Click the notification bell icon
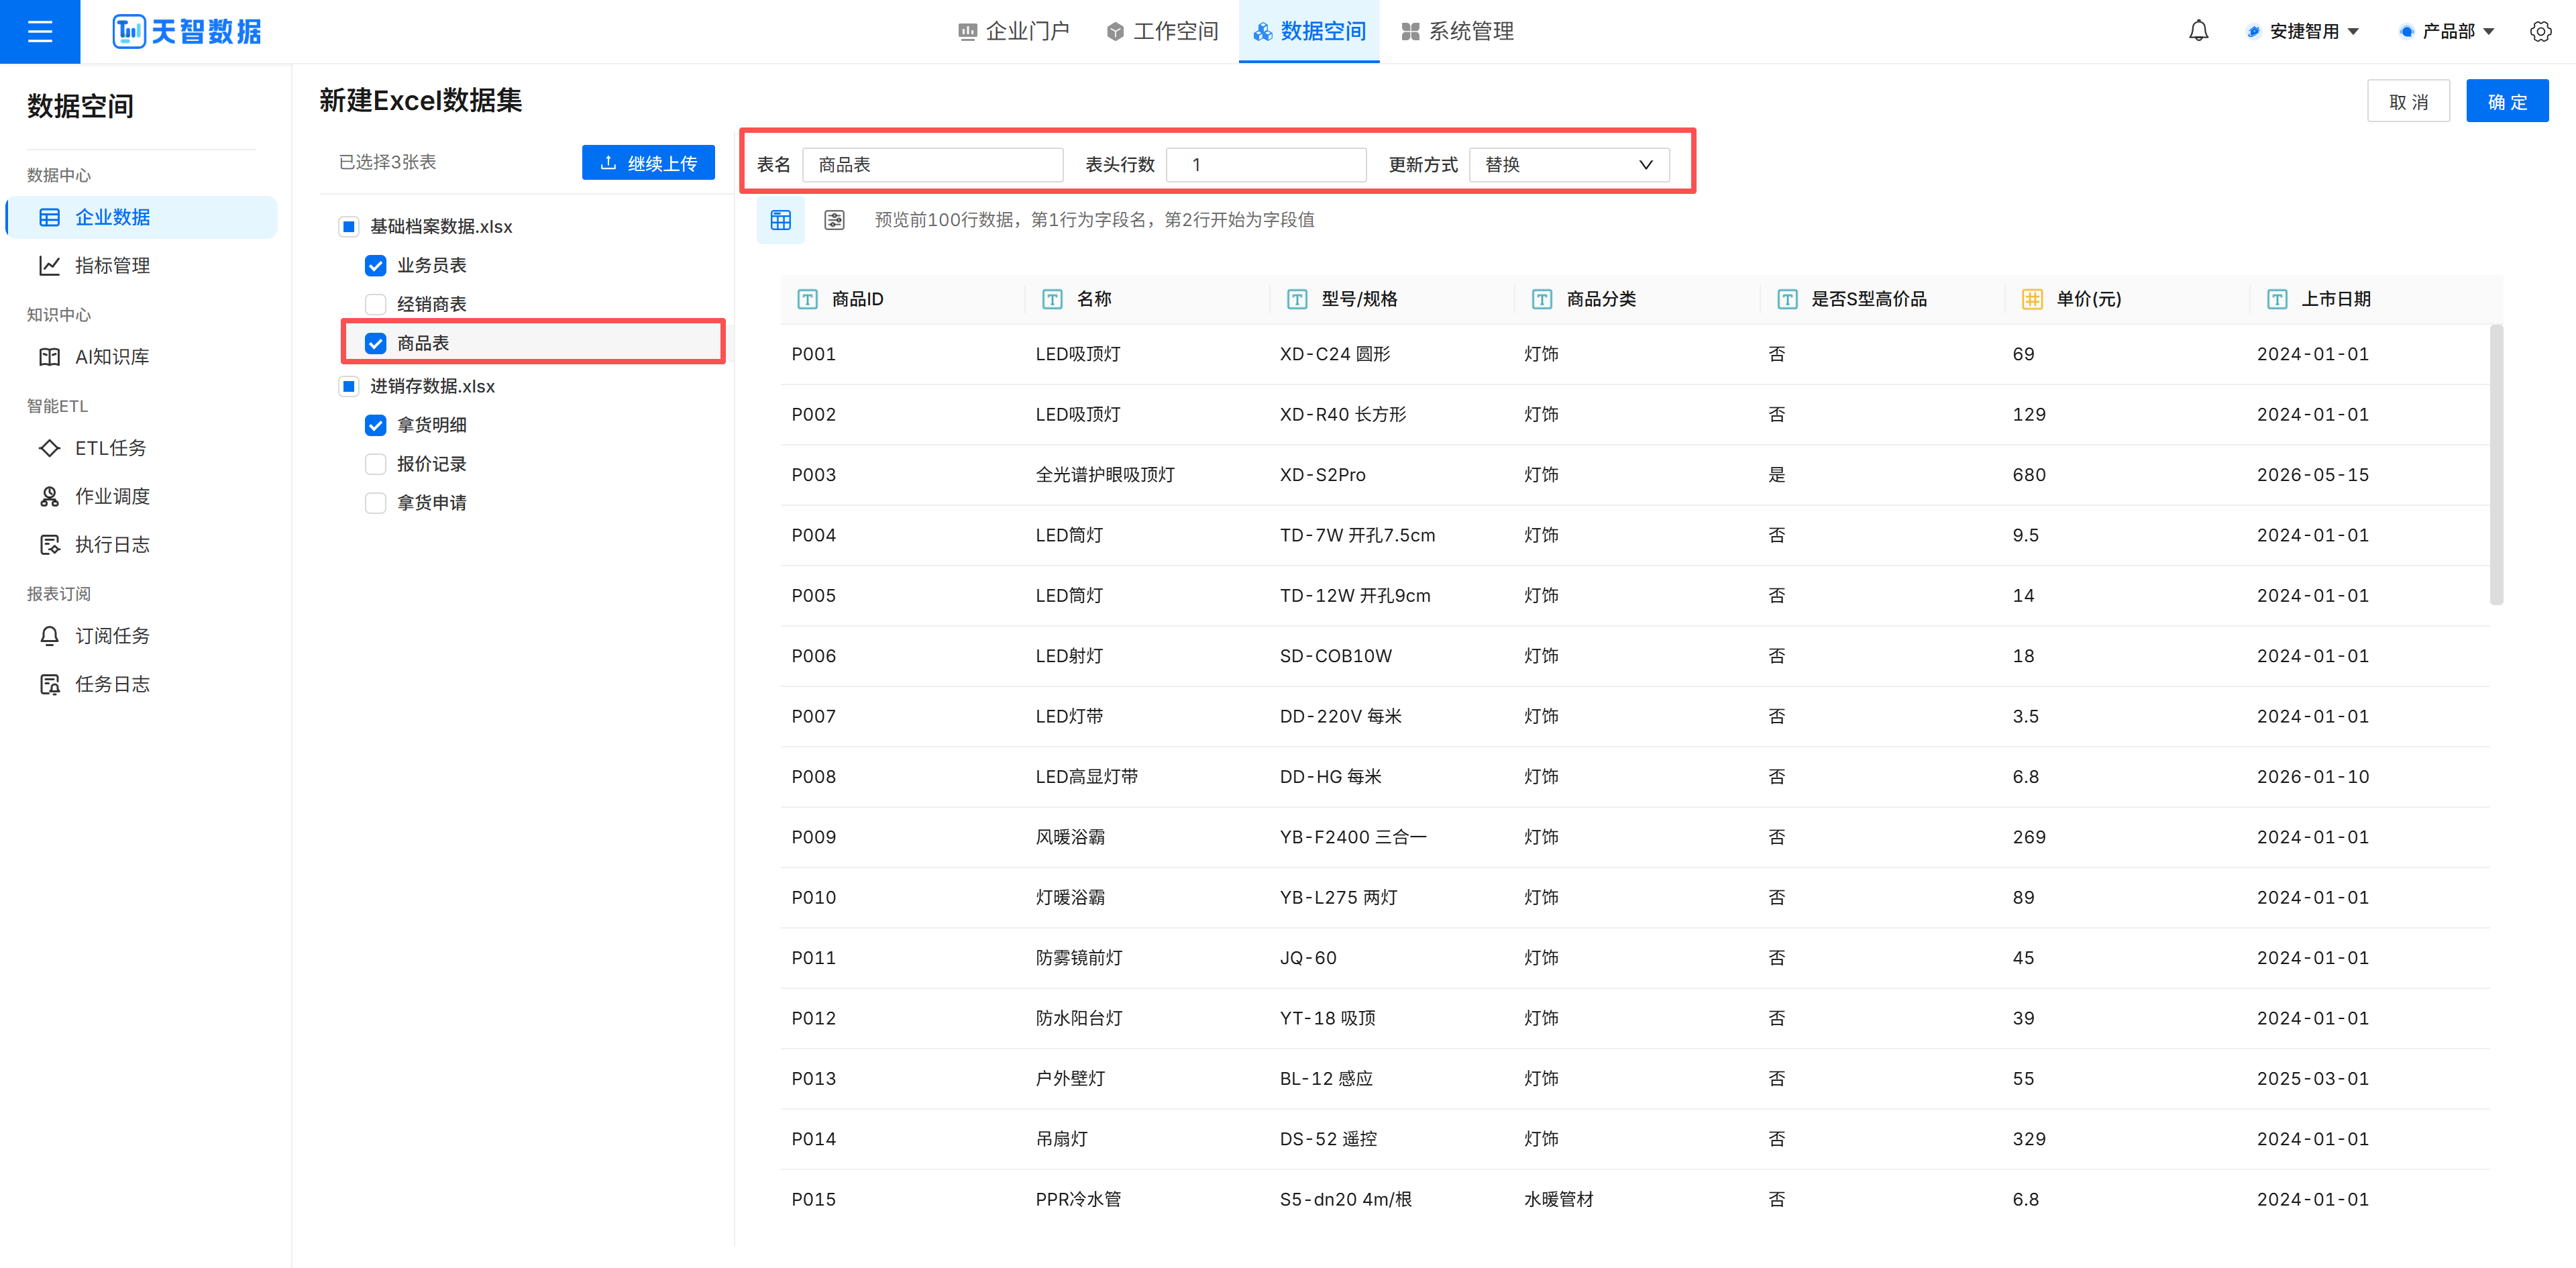 2198,31
